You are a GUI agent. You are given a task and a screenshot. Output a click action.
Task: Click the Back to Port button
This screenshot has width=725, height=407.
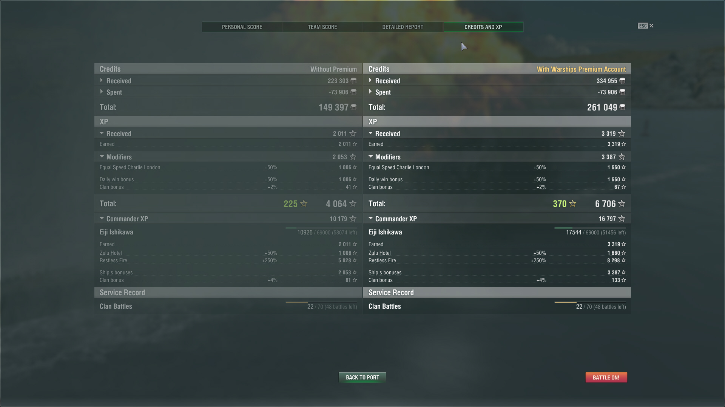[362, 377]
